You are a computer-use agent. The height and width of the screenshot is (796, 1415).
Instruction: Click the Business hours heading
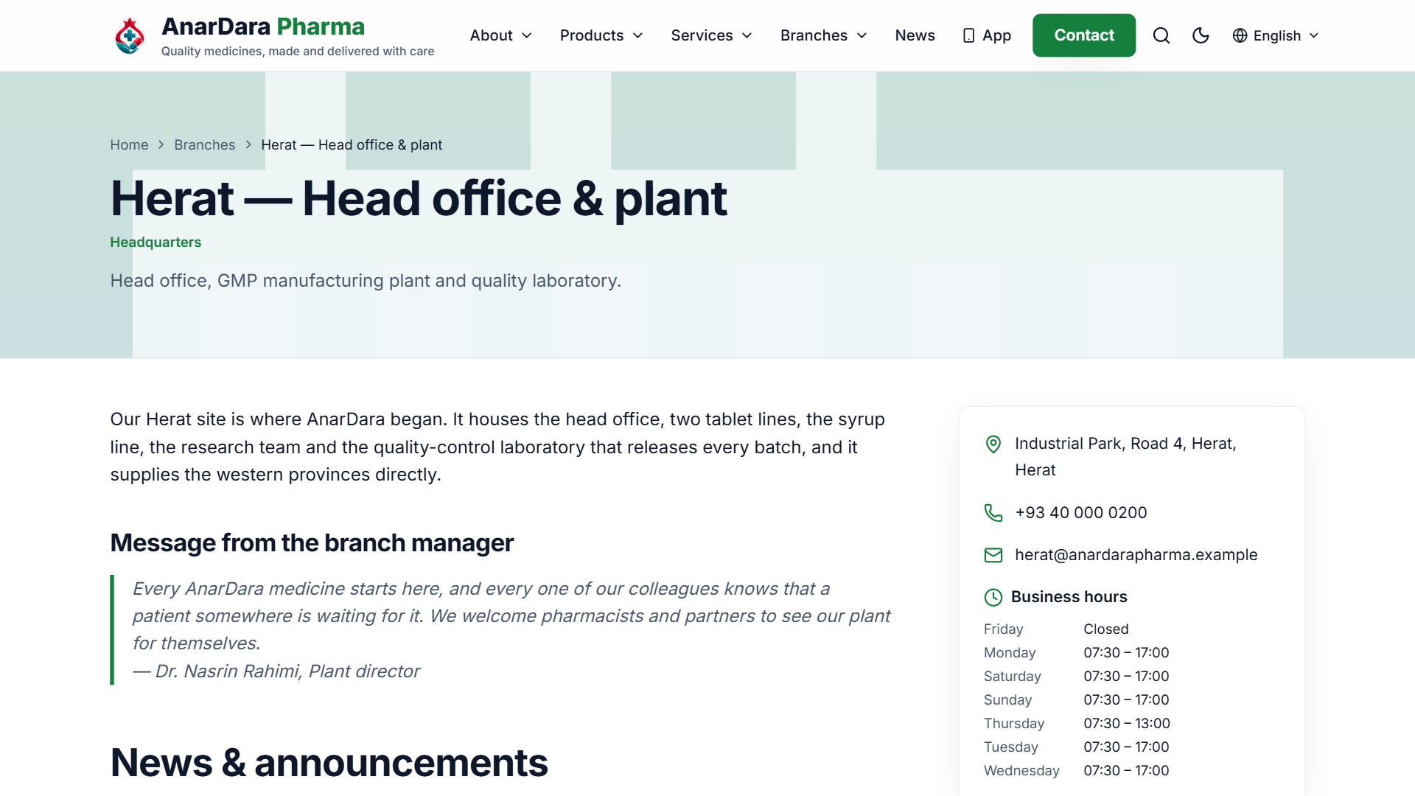pyautogui.click(x=1069, y=597)
